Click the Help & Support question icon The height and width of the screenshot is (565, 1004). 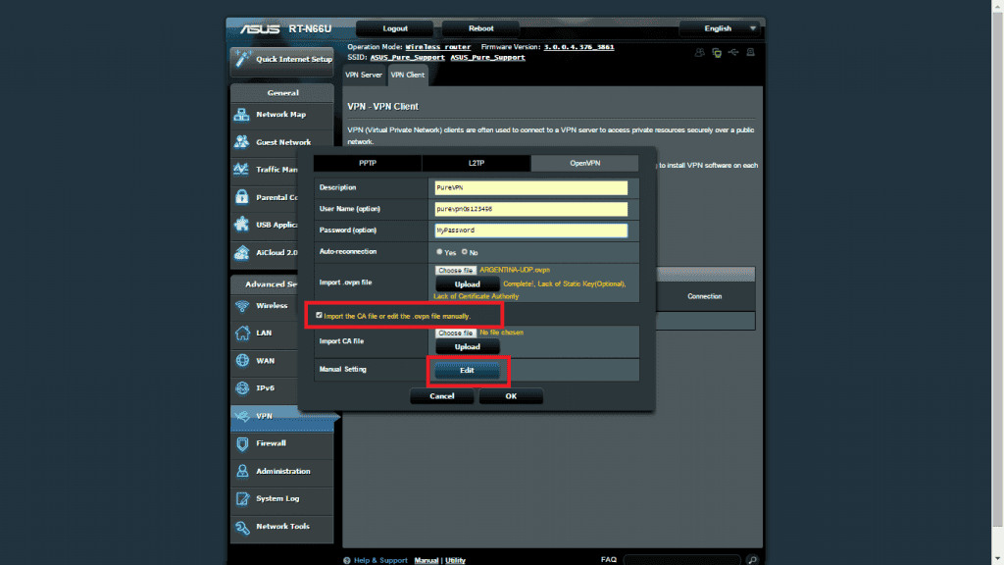[347, 560]
